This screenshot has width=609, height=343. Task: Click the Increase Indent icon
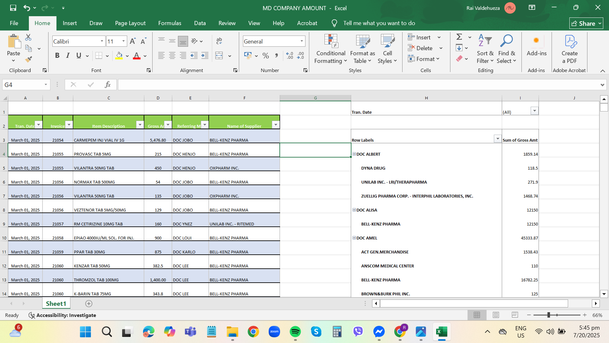pyautogui.click(x=205, y=56)
